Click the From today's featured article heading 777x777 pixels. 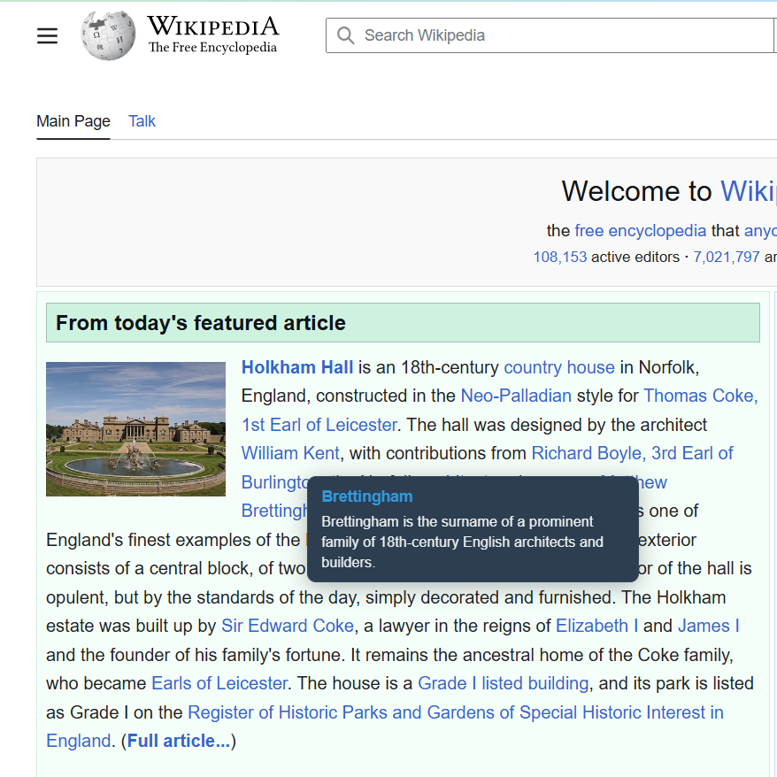201,323
